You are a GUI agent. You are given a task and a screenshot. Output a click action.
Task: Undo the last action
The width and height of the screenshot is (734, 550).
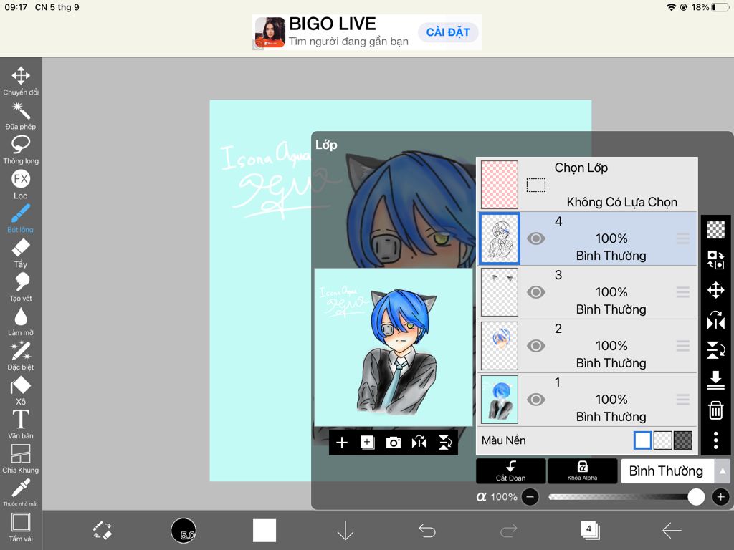(x=427, y=531)
